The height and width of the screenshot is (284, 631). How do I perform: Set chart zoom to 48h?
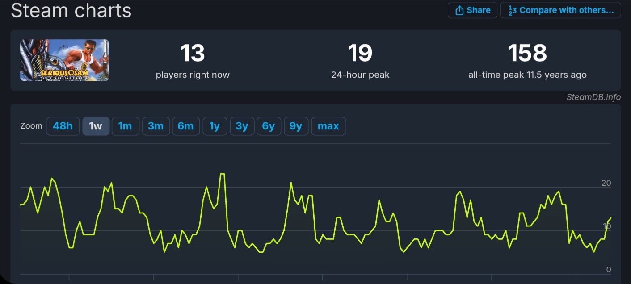pos(63,126)
